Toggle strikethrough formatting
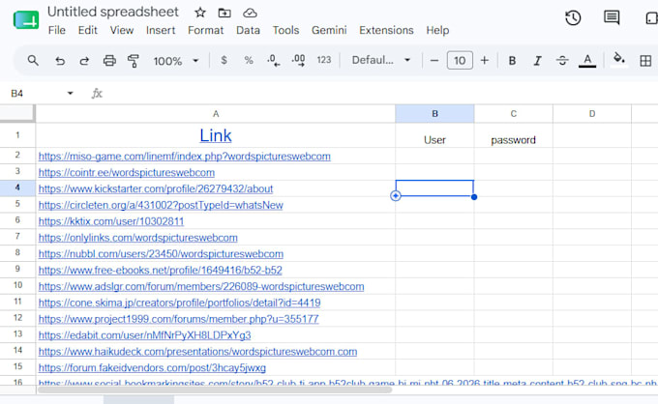This screenshot has width=658, height=404. 562,61
